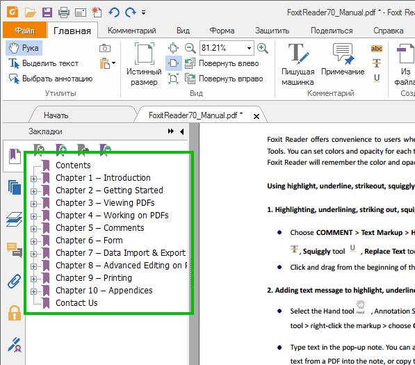415x365 pixels.
Task: Open the 81.21% zoom level dropdown
Action: (249, 48)
